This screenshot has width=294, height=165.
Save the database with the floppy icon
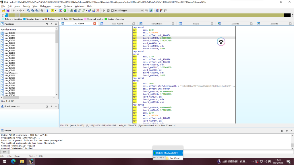(8, 11)
